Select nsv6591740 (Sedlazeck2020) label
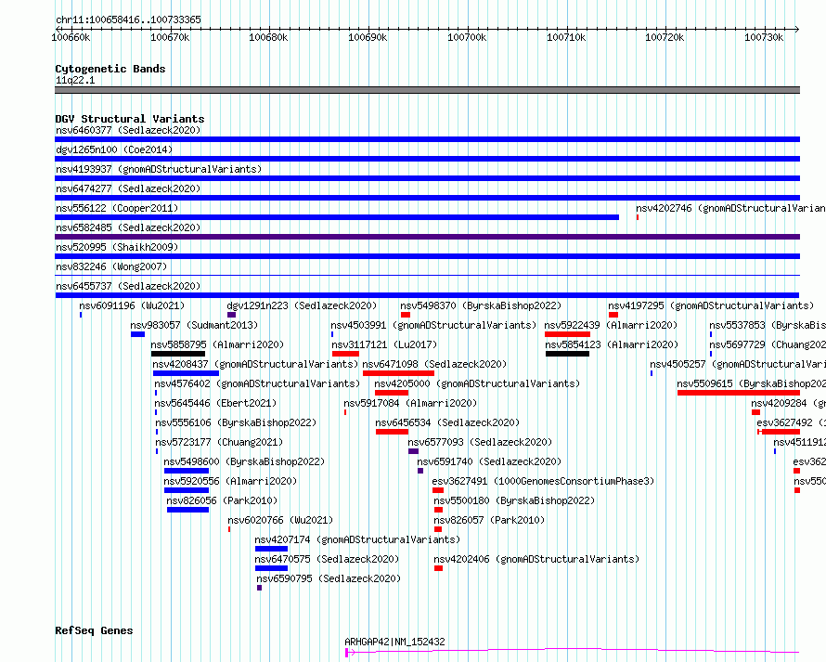The height and width of the screenshot is (662, 826). click(x=489, y=461)
